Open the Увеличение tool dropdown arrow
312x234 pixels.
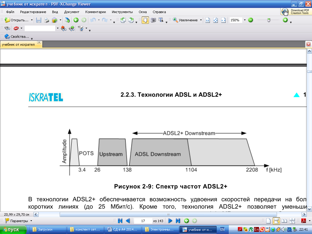point(201,20)
